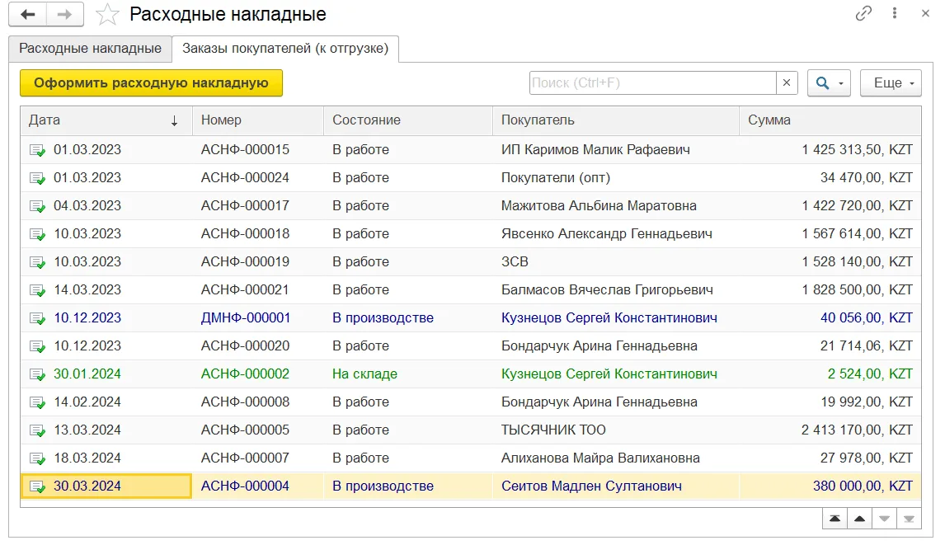Sort by the Покупатель column header

[x=616, y=120]
